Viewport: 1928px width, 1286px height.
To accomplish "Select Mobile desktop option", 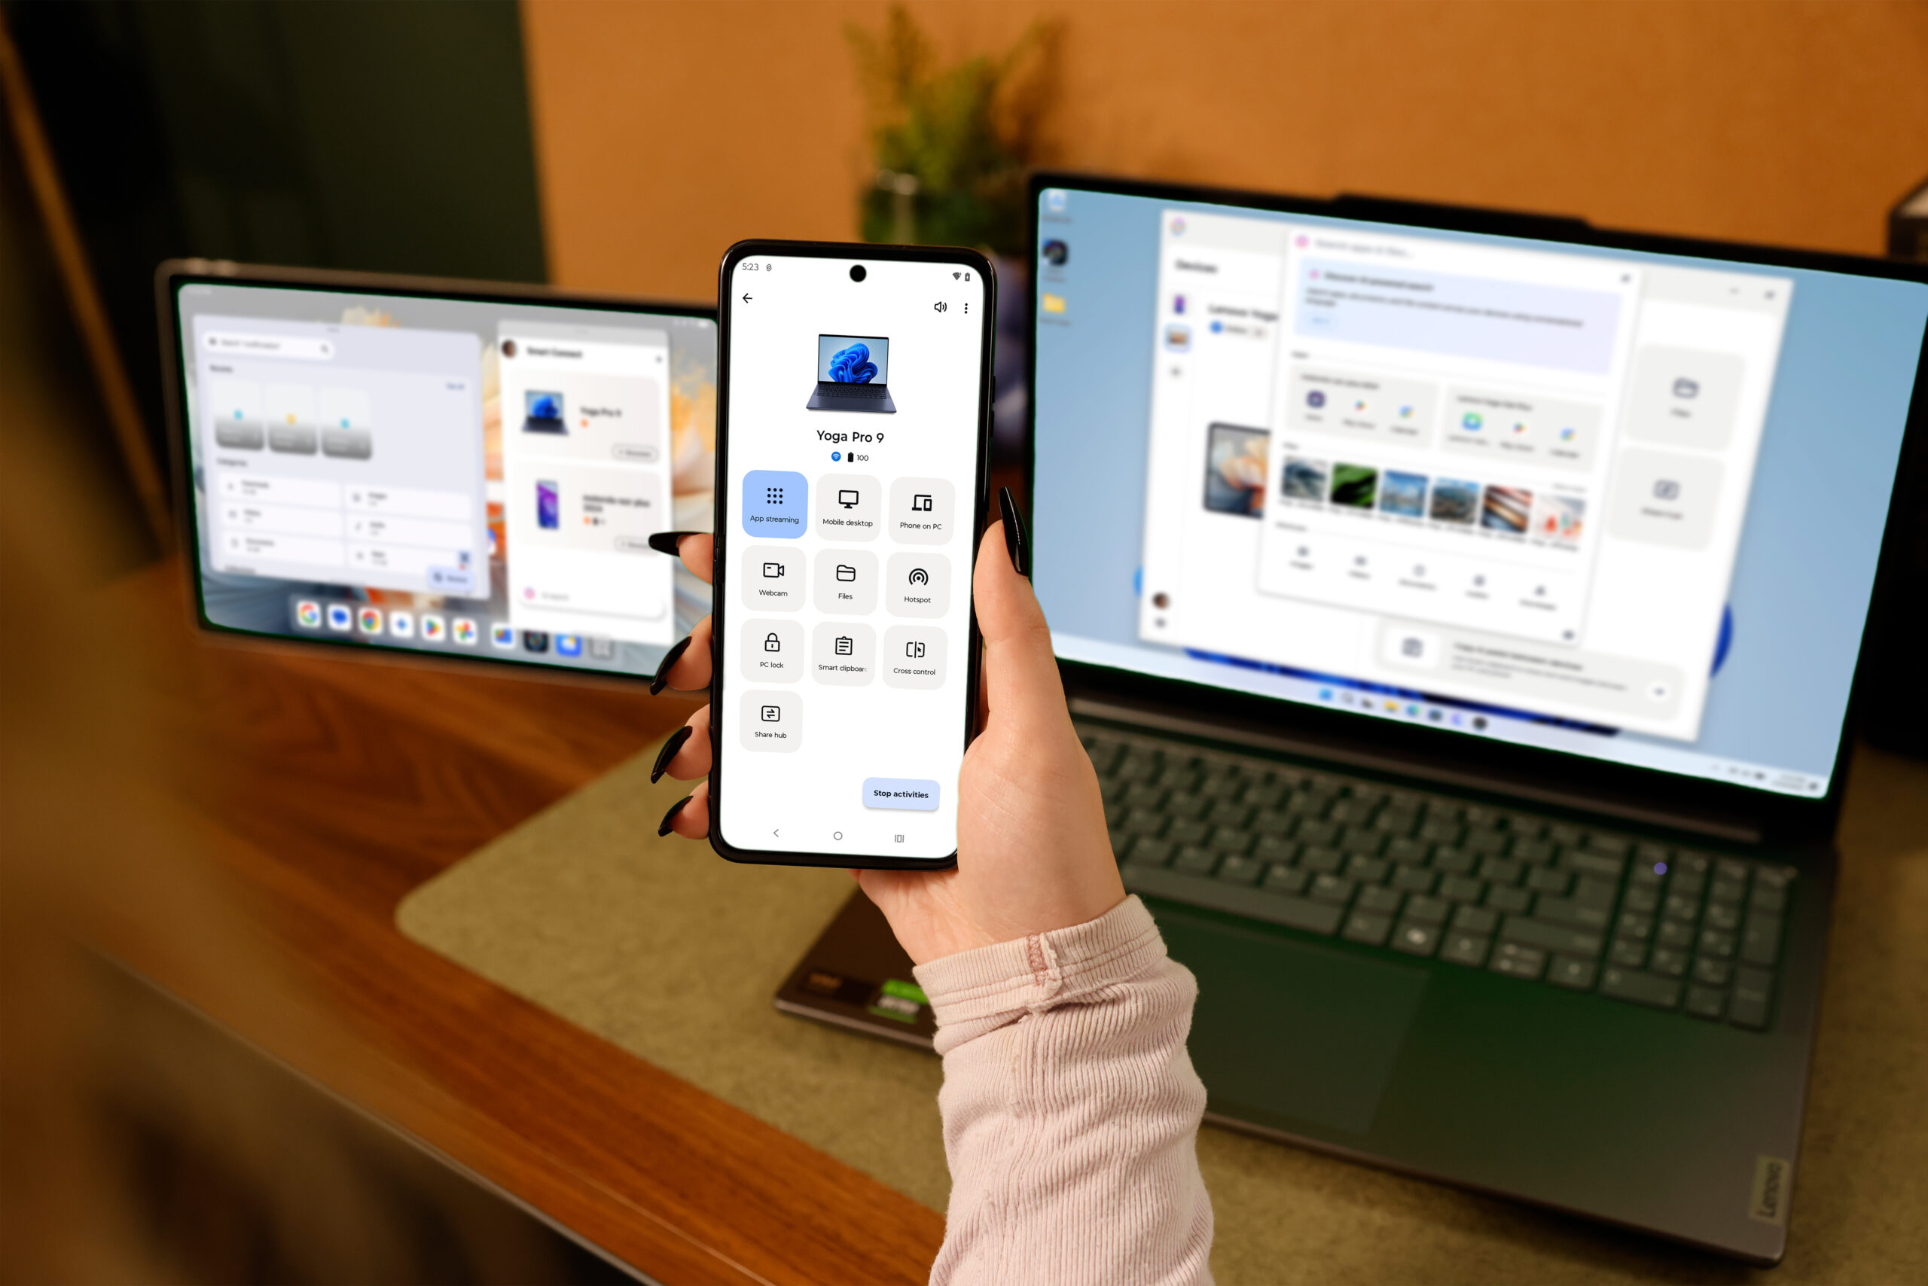I will coord(849,508).
